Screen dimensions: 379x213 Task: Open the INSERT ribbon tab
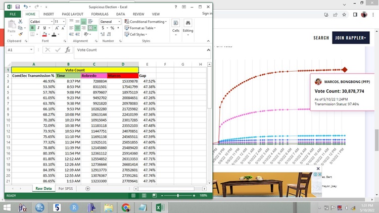tap(49, 14)
